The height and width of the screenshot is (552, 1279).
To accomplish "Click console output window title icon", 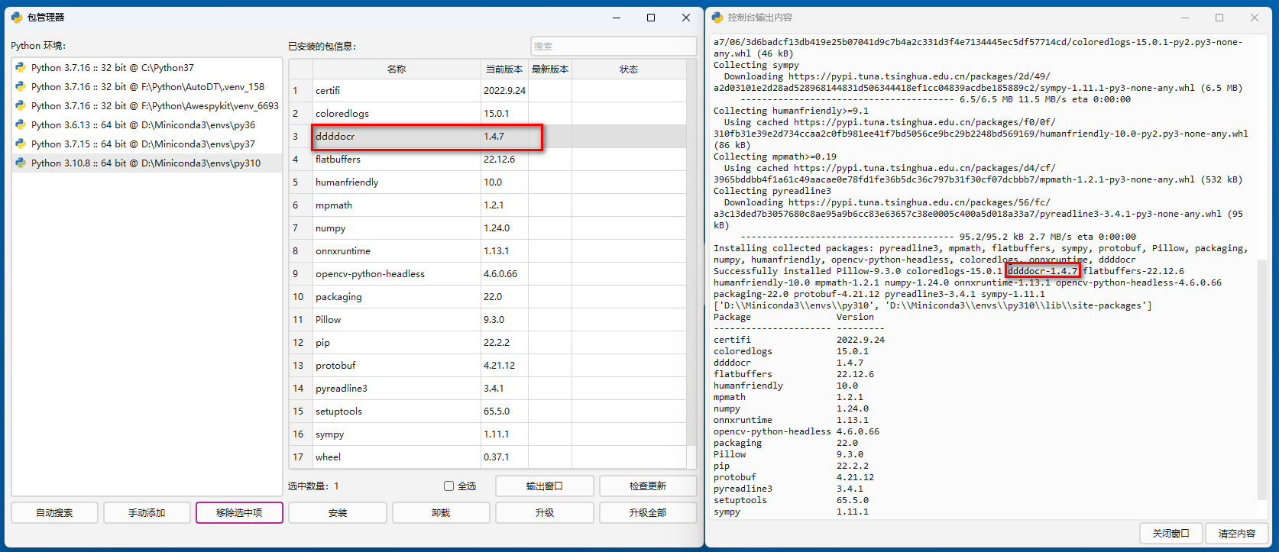I will click(x=717, y=17).
